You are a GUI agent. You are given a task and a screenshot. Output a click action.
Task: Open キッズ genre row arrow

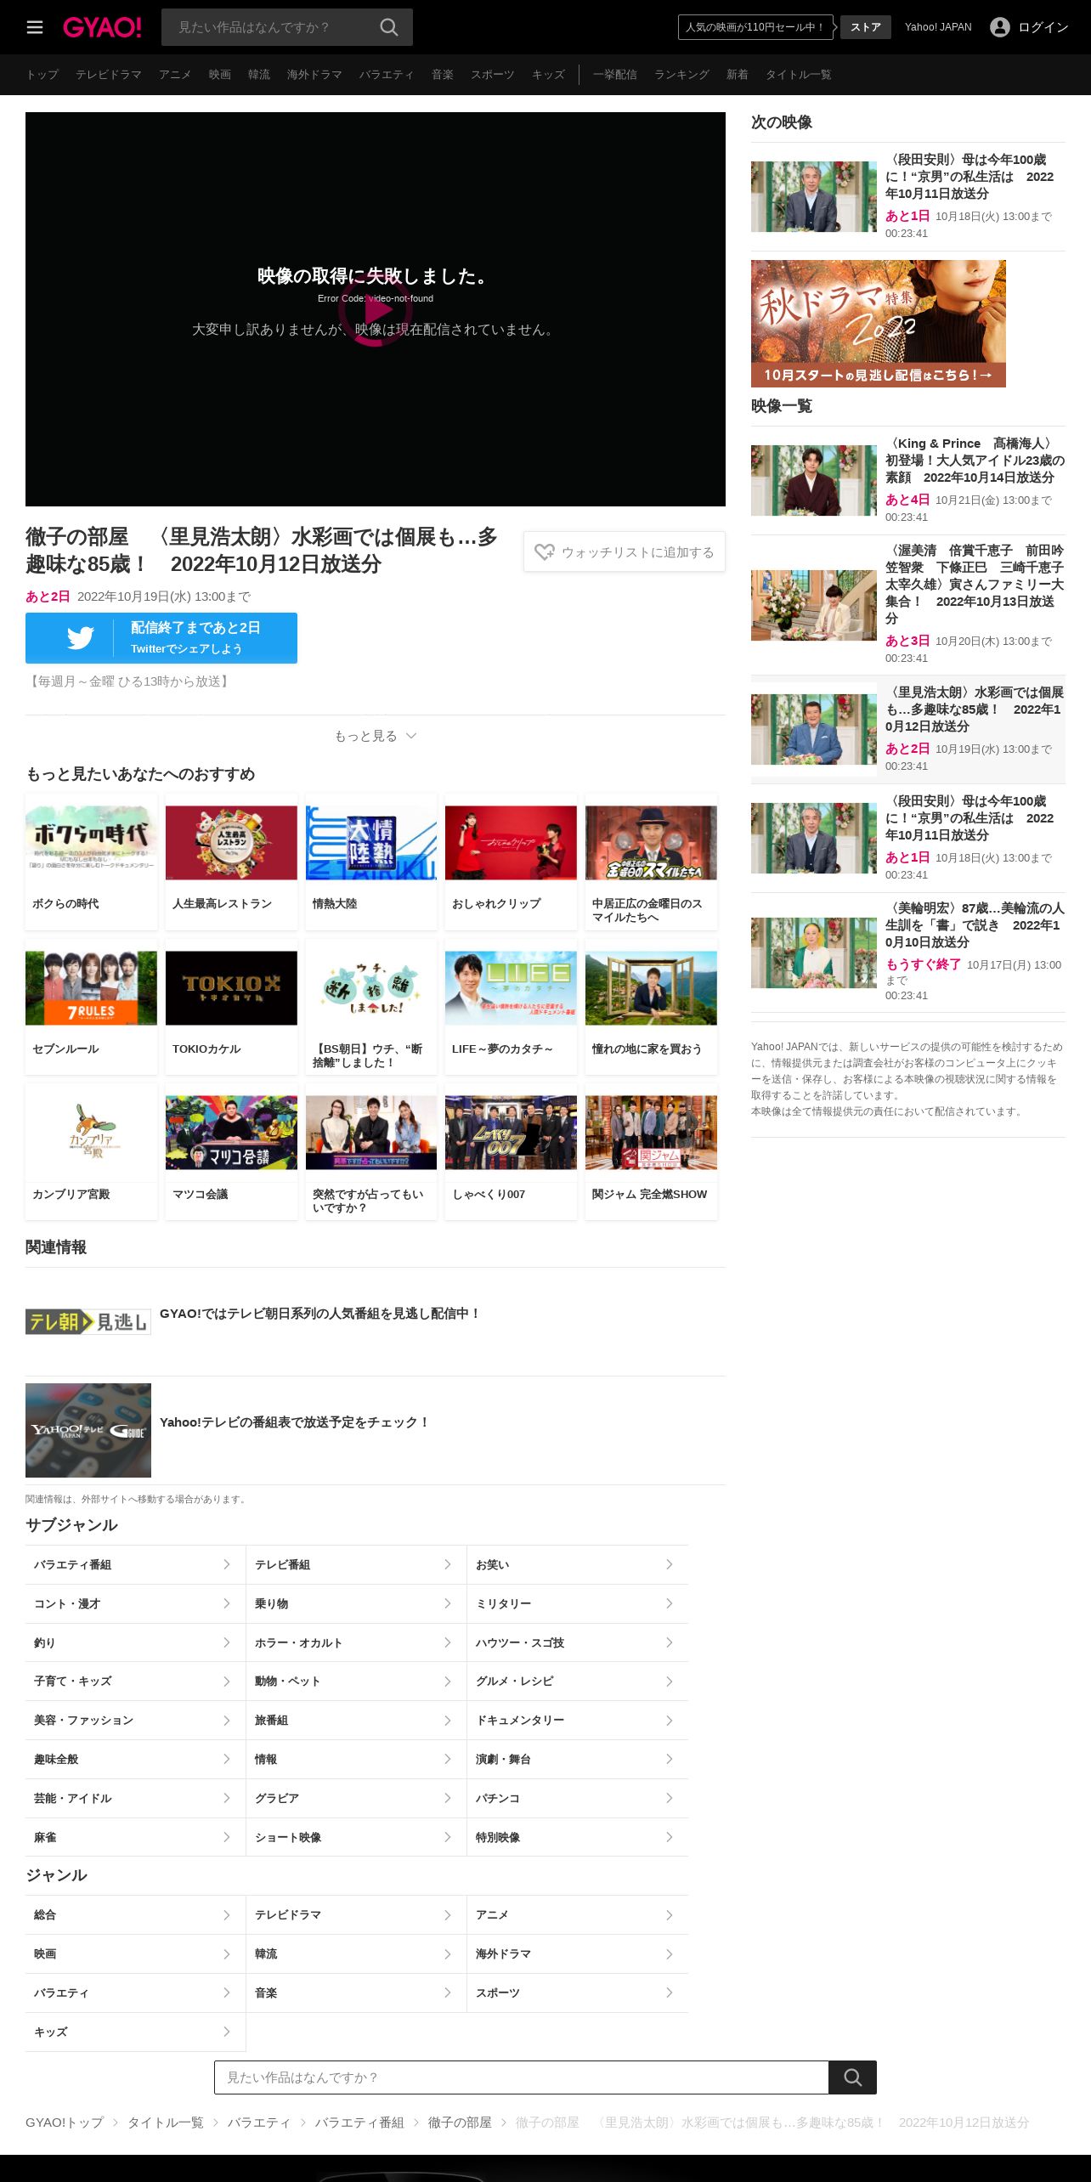point(227,2032)
